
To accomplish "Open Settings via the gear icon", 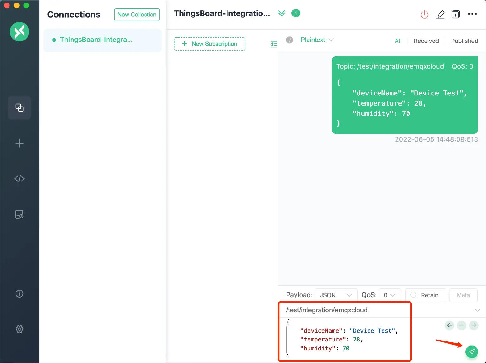I will (x=19, y=329).
